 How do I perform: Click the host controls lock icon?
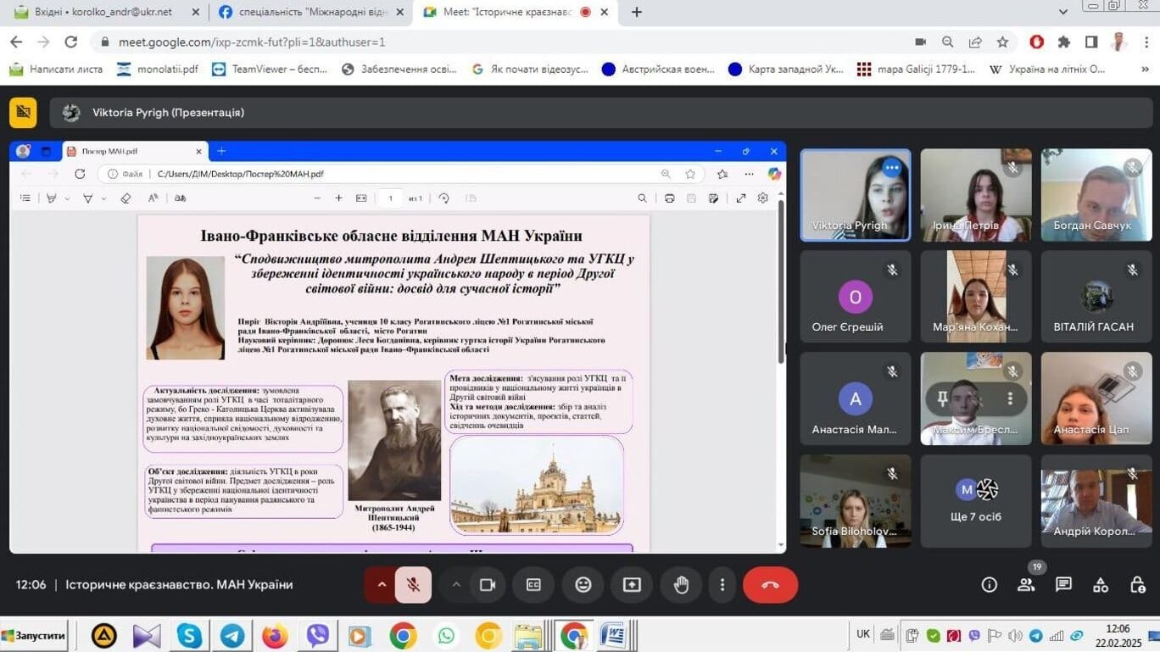pyautogui.click(x=1138, y=585)
